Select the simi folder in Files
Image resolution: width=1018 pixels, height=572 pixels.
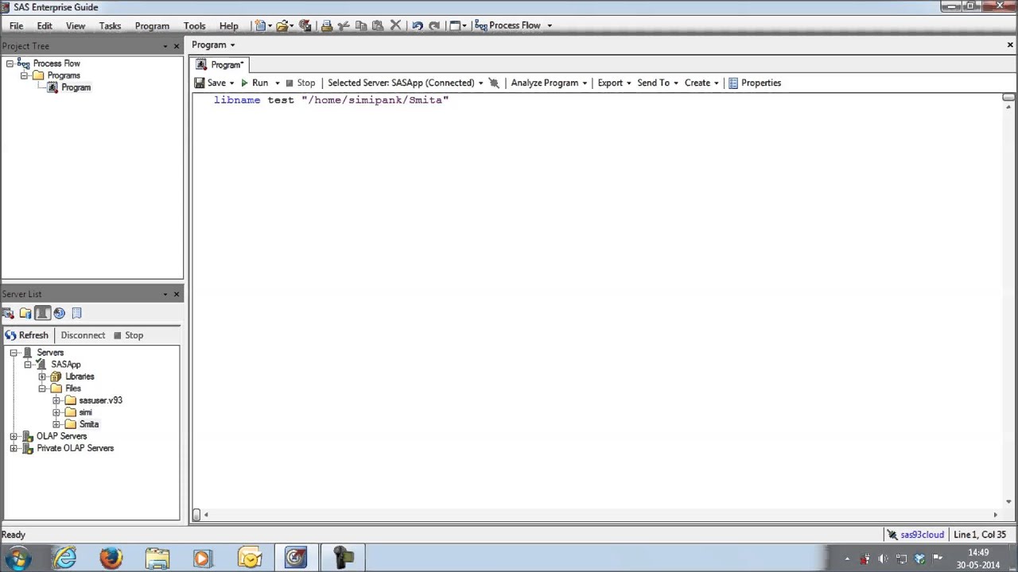pos(85,412)
